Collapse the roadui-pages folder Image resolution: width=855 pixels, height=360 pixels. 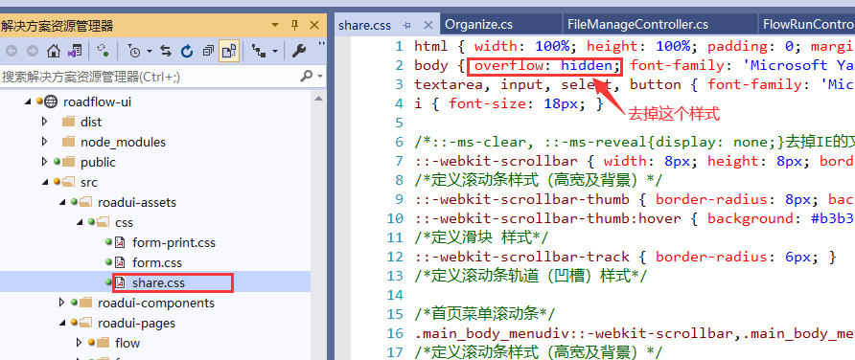click(62, 324)
